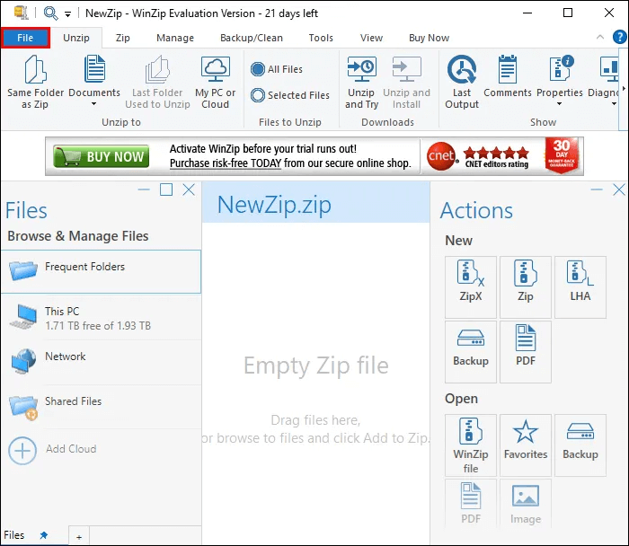Open Shared Files
Screen dimensions: 629x546
click(101, 407)
